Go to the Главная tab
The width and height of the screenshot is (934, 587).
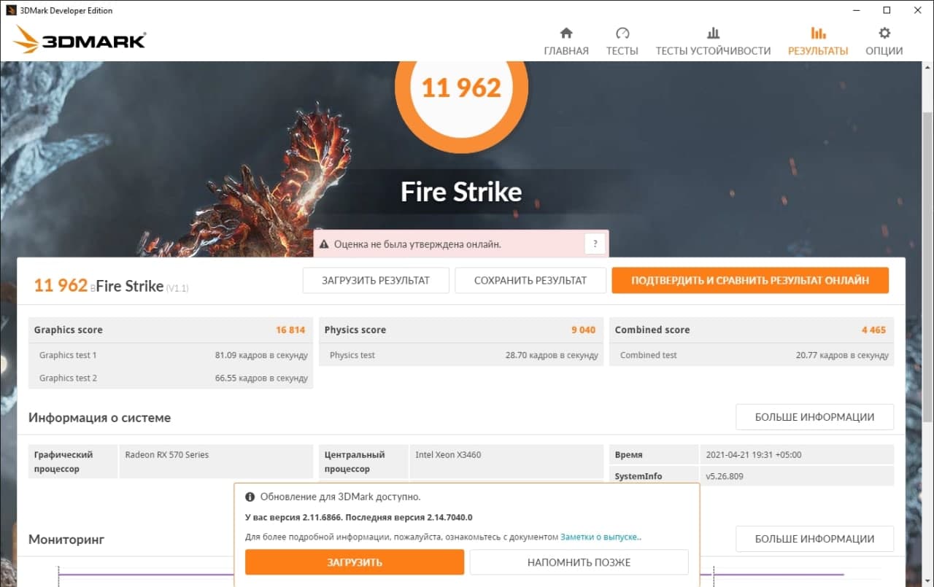point(566,51)
